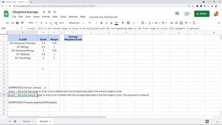Select column header A
Image resolution: width=222 pixels, height=125 pixels.
click(x=23, y=33)
